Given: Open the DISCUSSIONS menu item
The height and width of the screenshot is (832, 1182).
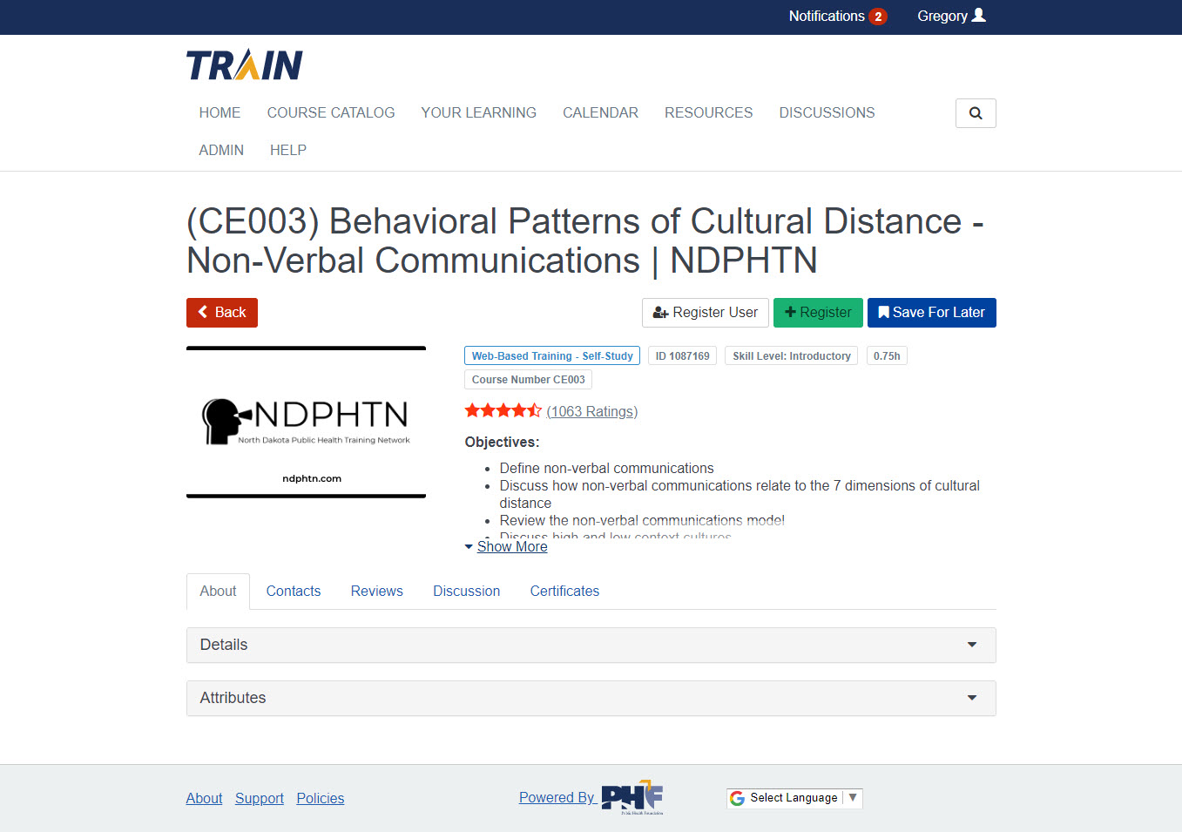Looking at the screenshot, I should [827, 112].
